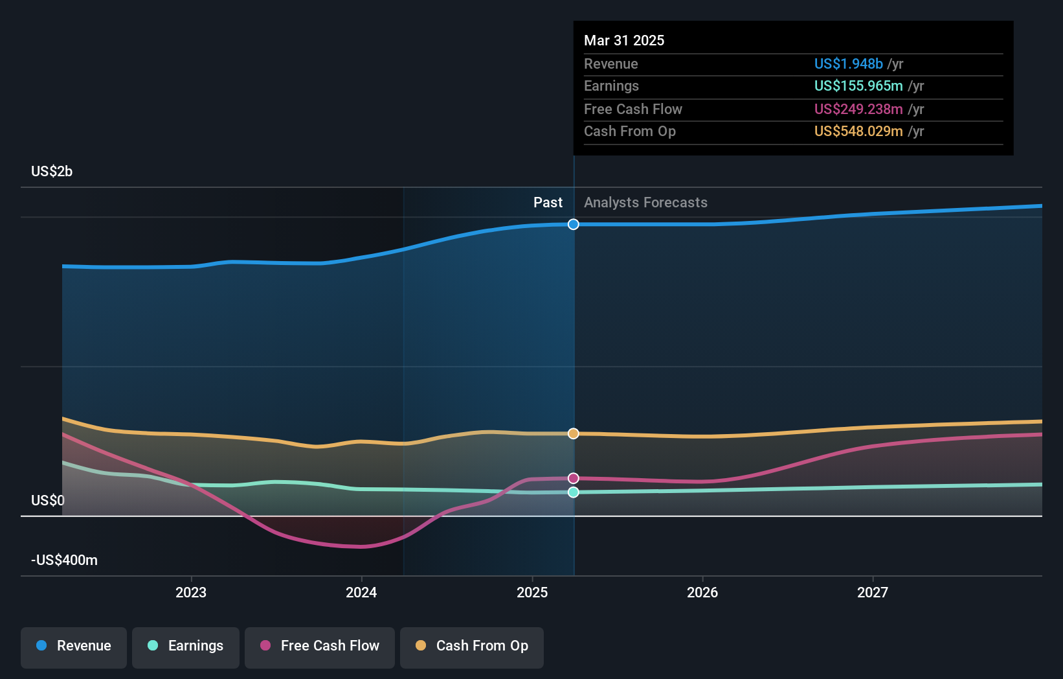The height and width of the screenshot is (679, 1063).
Task: Click the Free Cash Flow tooltip row label
Action: [633, 109]
